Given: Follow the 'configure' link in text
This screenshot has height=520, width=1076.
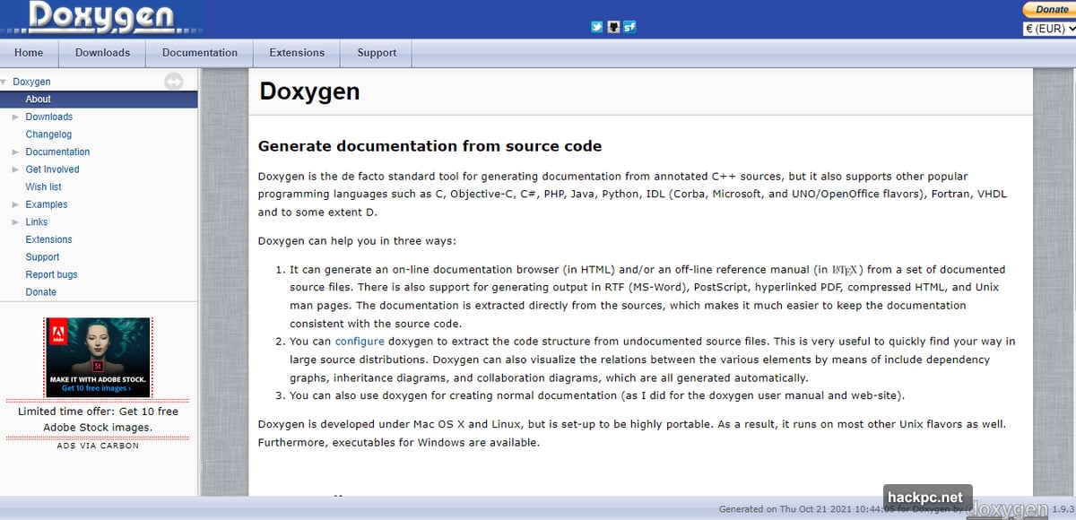Looking at the screenshot, I should 360,342.
